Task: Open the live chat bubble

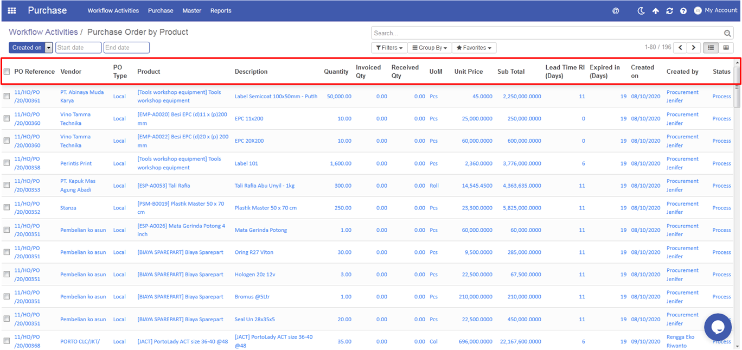Action: [x=718, y=327]
